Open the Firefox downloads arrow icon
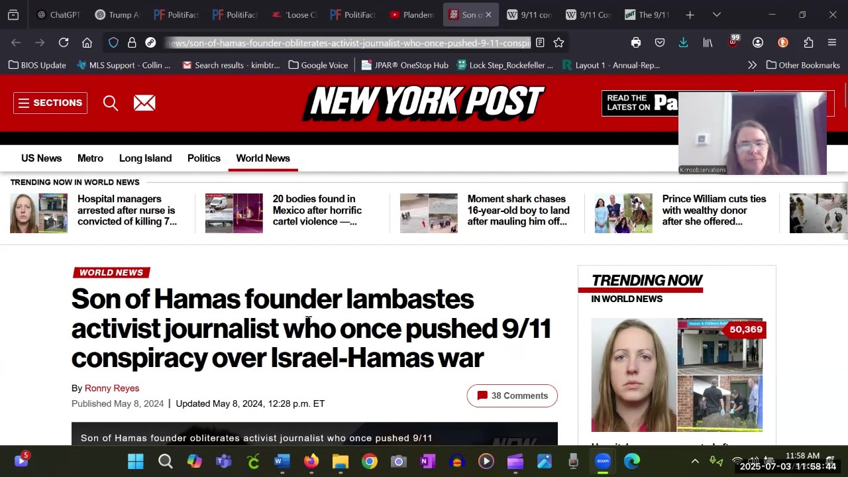Screen dimensions: 848x477 pos(683,42)
